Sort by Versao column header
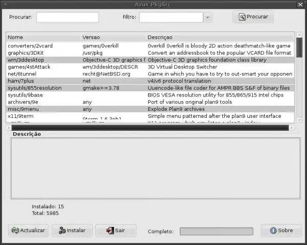The height and width of the screenshot is (245, 307). click(113, 37)
